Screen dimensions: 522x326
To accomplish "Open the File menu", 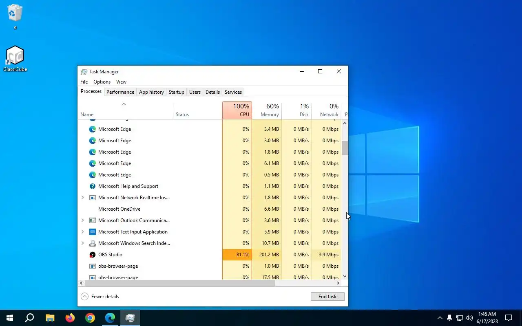I will pos(84,82).
